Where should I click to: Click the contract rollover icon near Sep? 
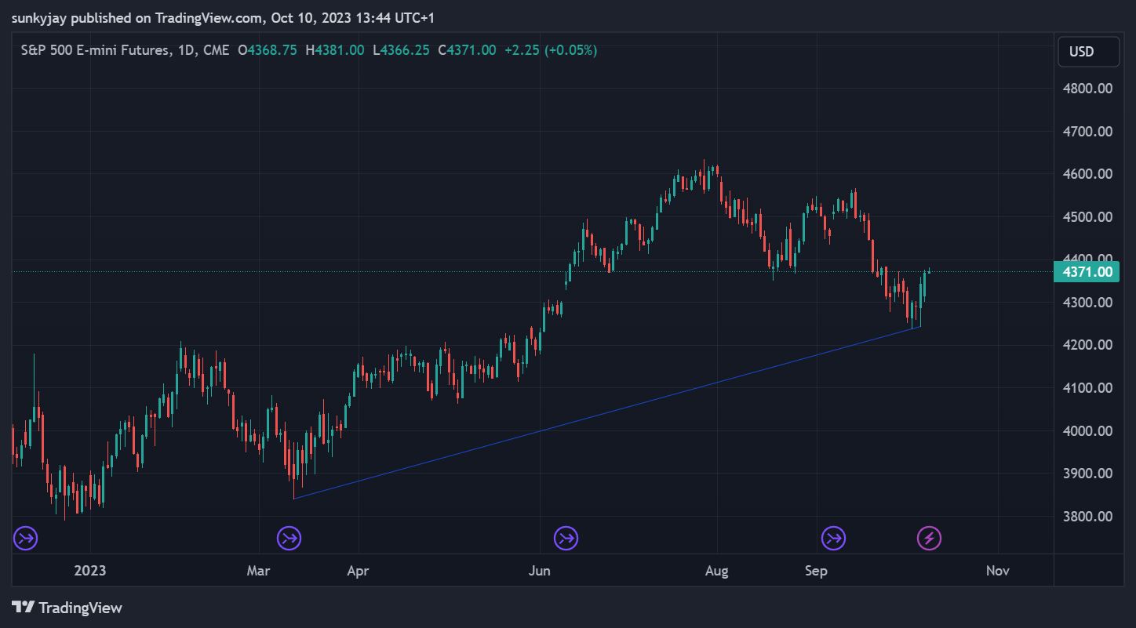(x=833, y=539)
